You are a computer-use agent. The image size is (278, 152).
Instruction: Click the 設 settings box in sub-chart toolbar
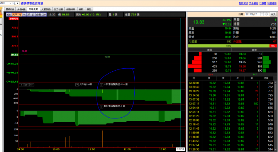27,85
